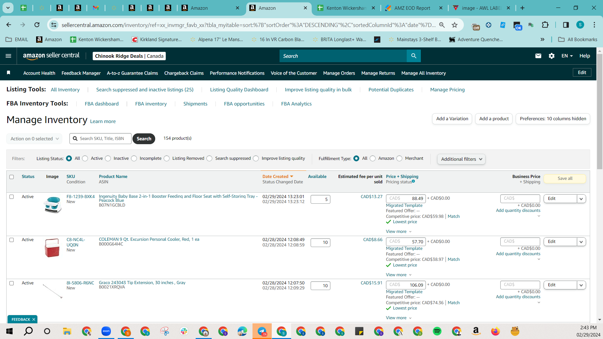This screenshot has height=339, width=603.
Task: Open the site information icon in address bar
Action: click(54, 25)
